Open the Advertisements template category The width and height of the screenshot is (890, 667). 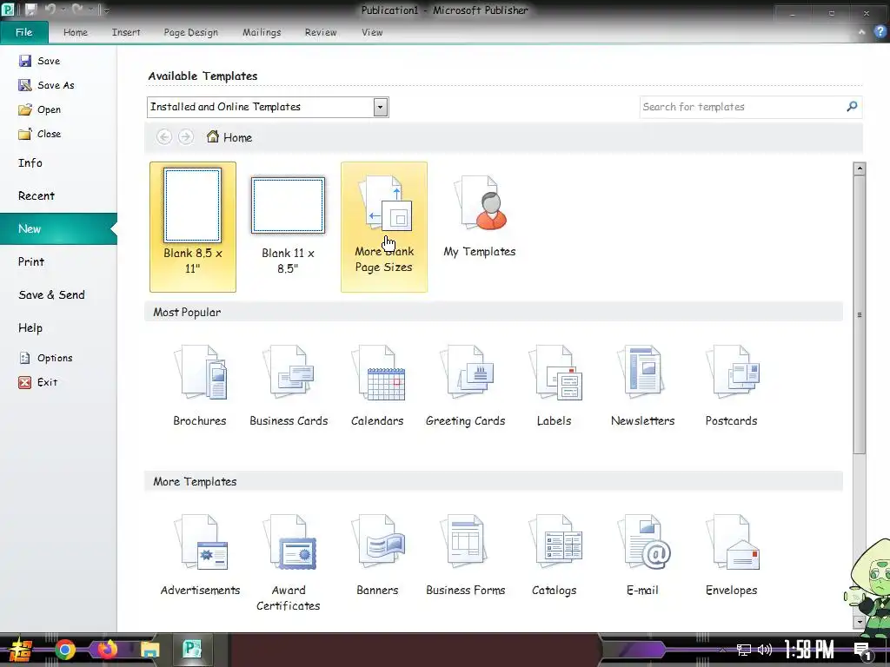pos(200,555)
